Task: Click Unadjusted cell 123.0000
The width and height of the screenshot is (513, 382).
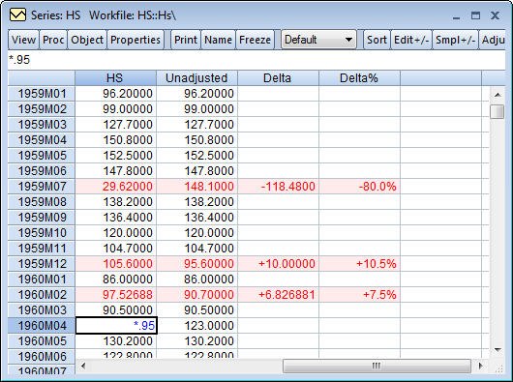Action: pos(196,326)
